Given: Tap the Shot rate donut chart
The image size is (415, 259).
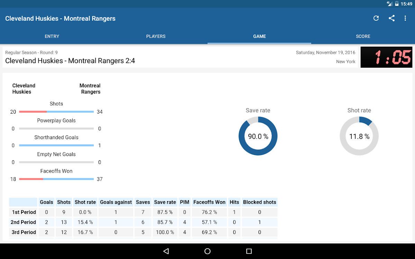Looking at the screenshot, I should (359, 136).
